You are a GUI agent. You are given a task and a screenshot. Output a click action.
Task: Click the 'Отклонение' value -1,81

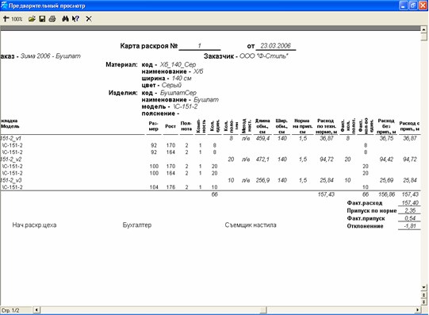coord(410,226)
